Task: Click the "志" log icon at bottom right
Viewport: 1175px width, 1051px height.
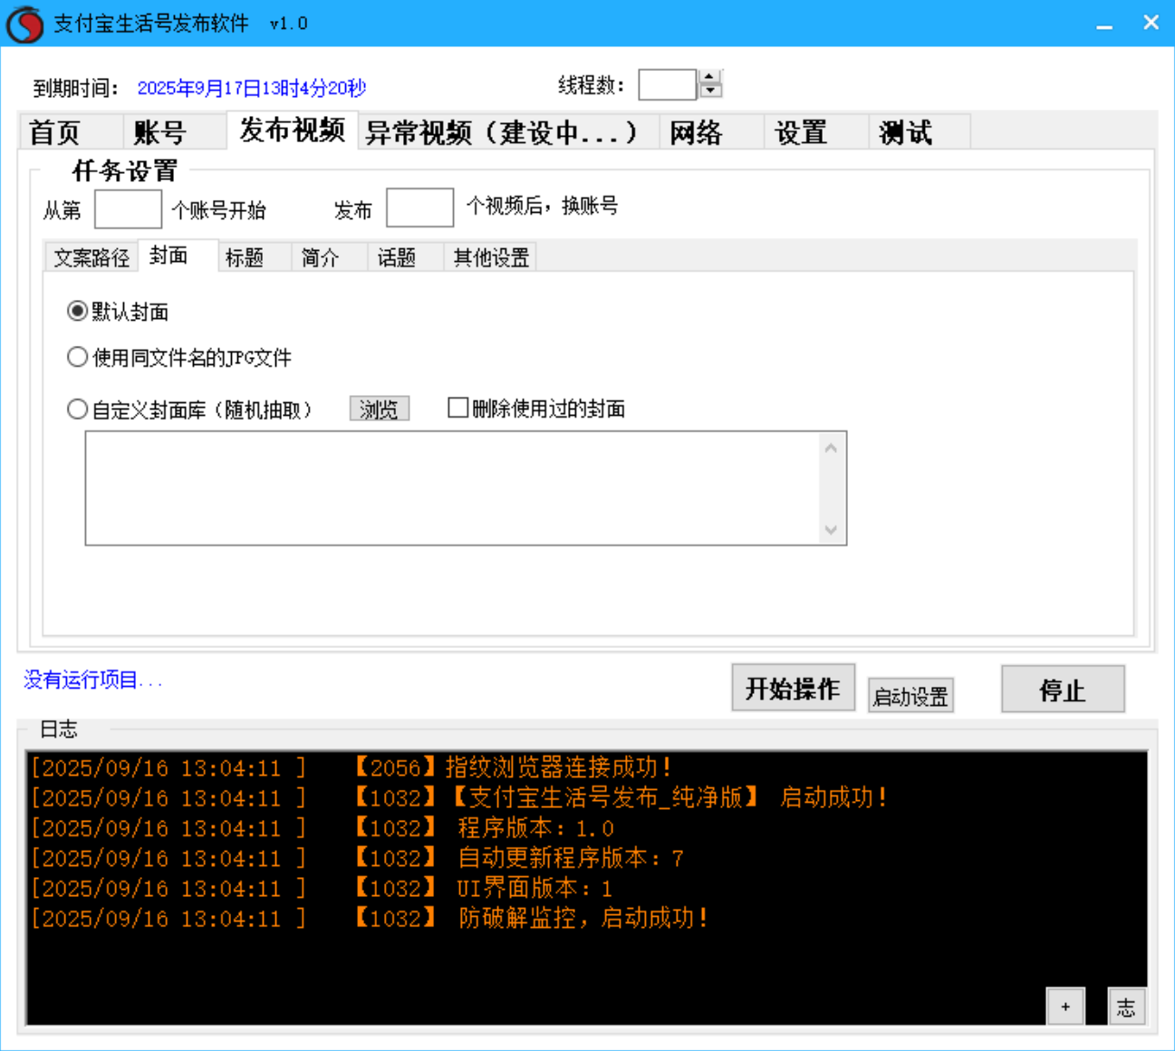Action: (1125, 1006)
